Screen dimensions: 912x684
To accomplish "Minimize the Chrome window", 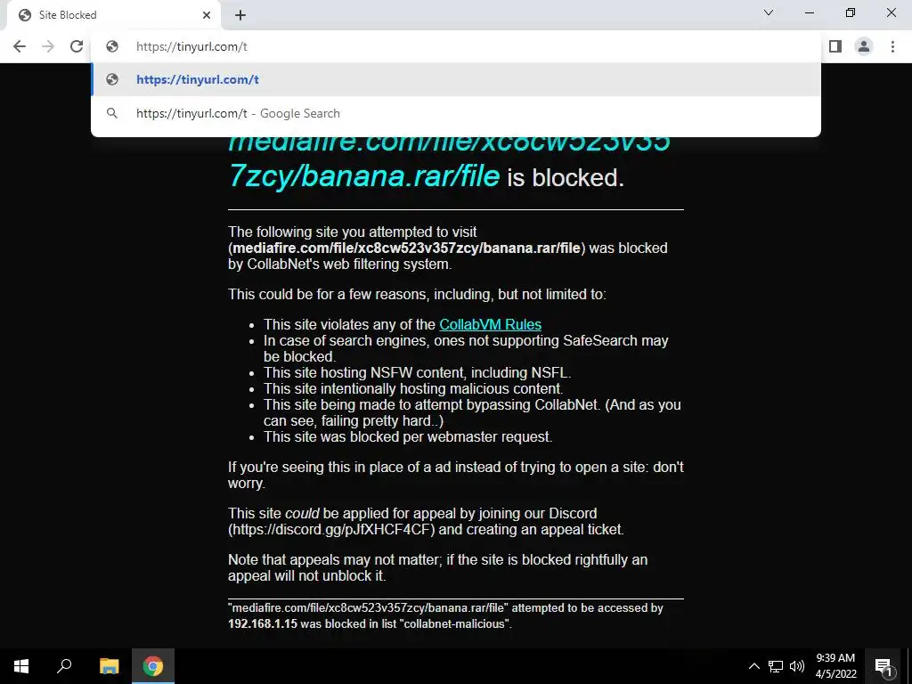I will tap(809, 12).
